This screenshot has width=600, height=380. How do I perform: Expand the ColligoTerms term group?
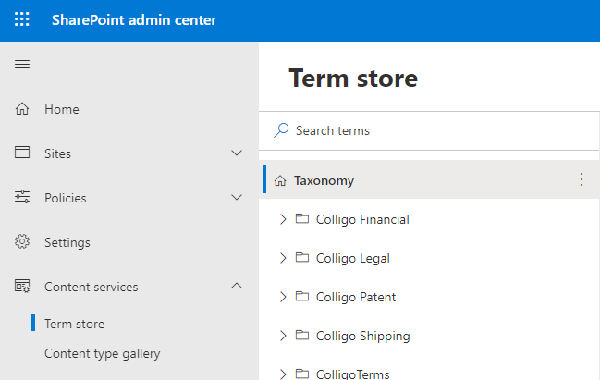click(283, 374)
